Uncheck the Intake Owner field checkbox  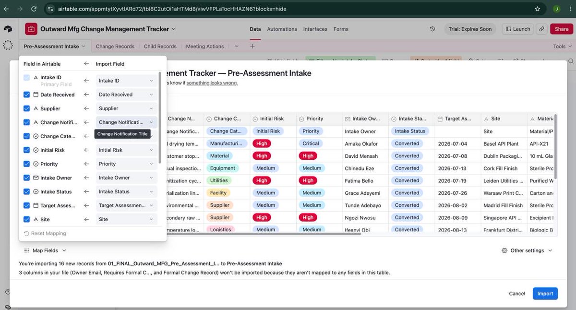tap(26, 178)
